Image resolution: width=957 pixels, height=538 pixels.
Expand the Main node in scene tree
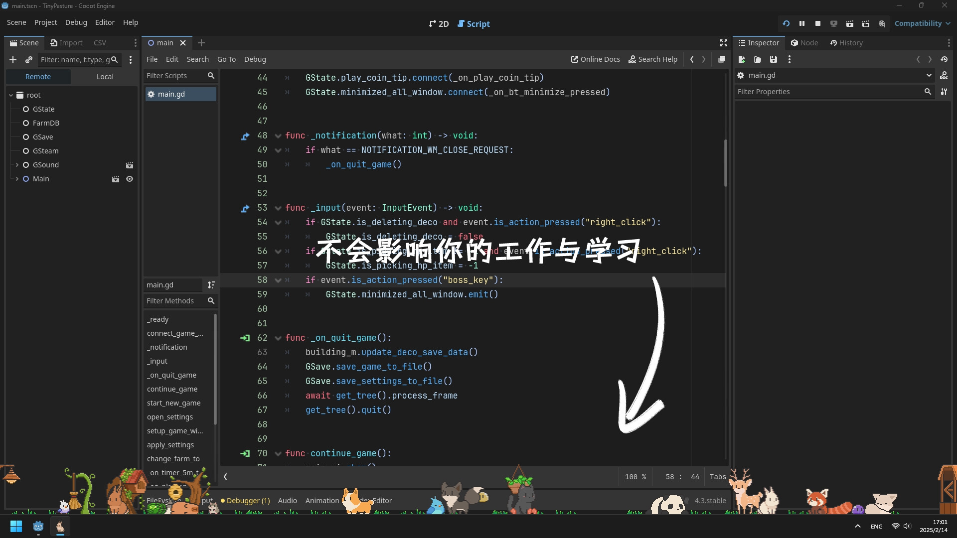tap(16, 178)
